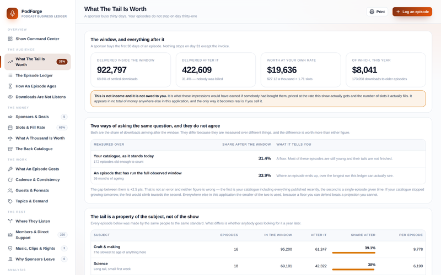Click the handshake icon for Sponsors & Deals

coord(10,117)
